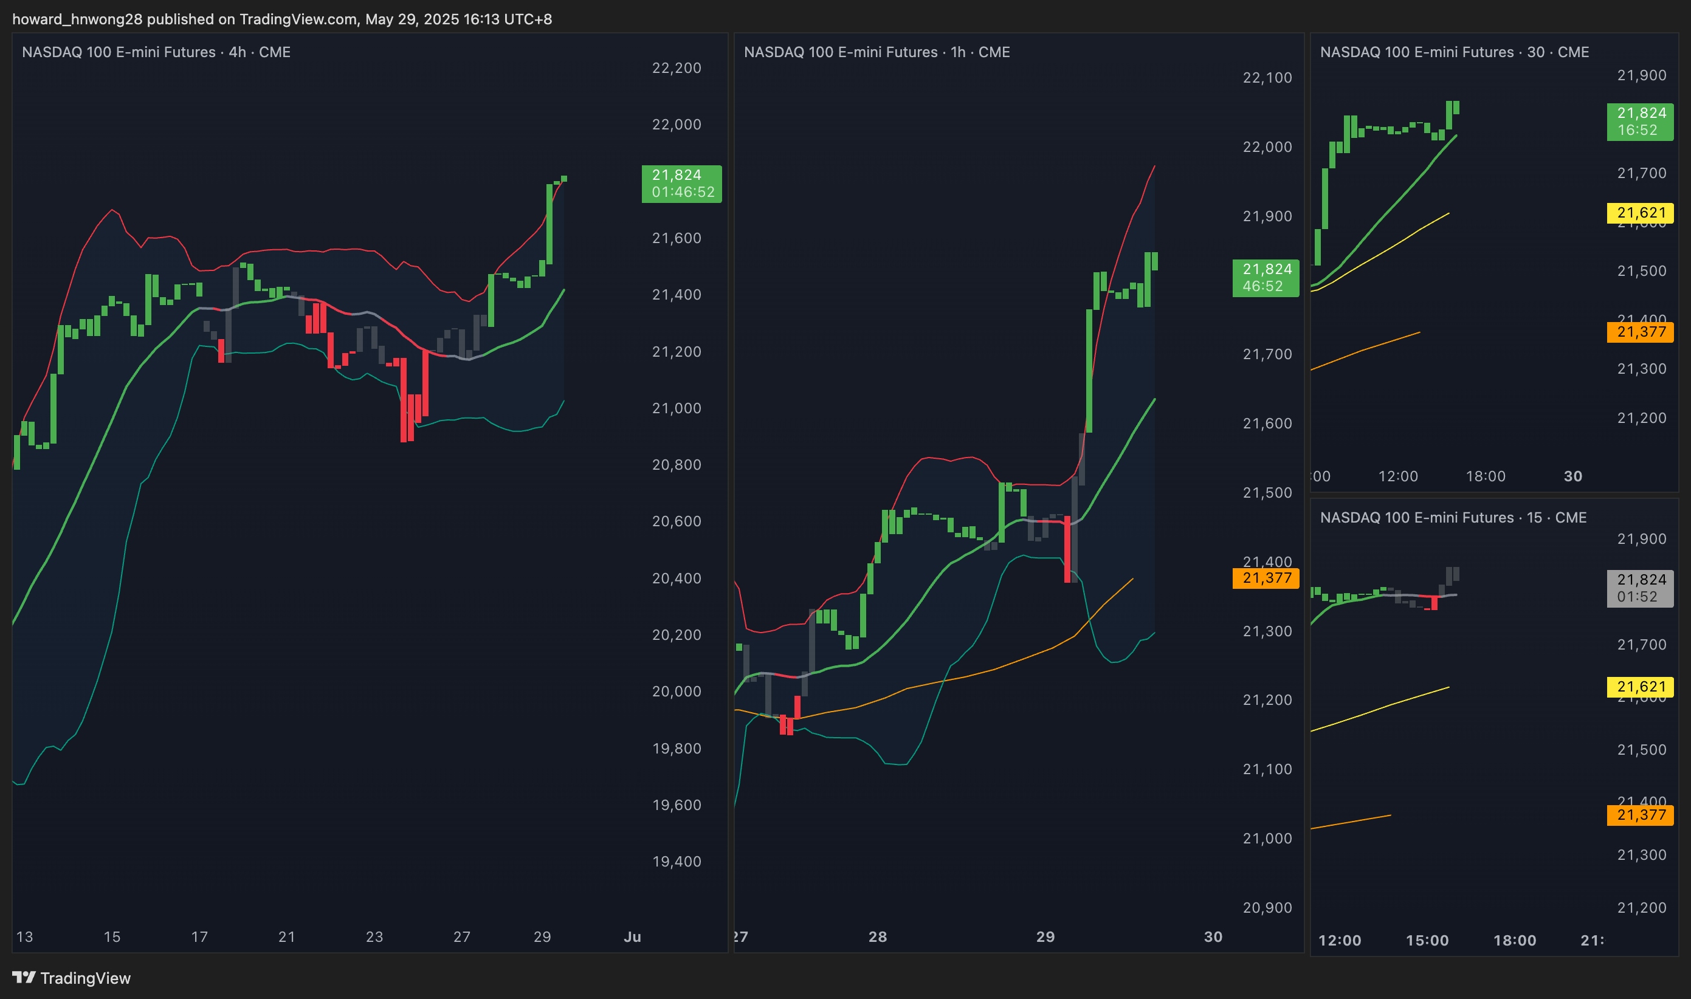Click date 28 on 1h time axis
The height and width of the screenshot is (999, 1691).
pos(877,936)
